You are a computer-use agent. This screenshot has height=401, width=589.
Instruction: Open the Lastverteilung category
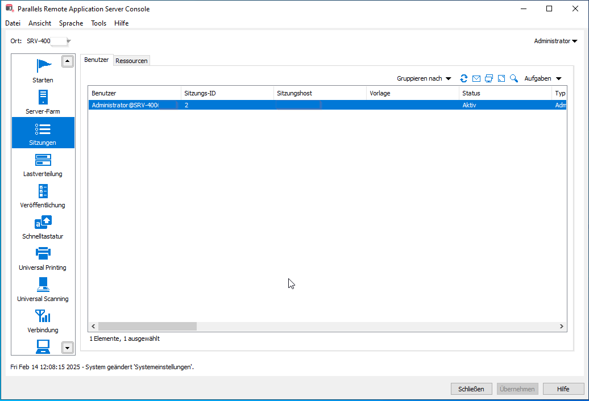pos(43,164)
